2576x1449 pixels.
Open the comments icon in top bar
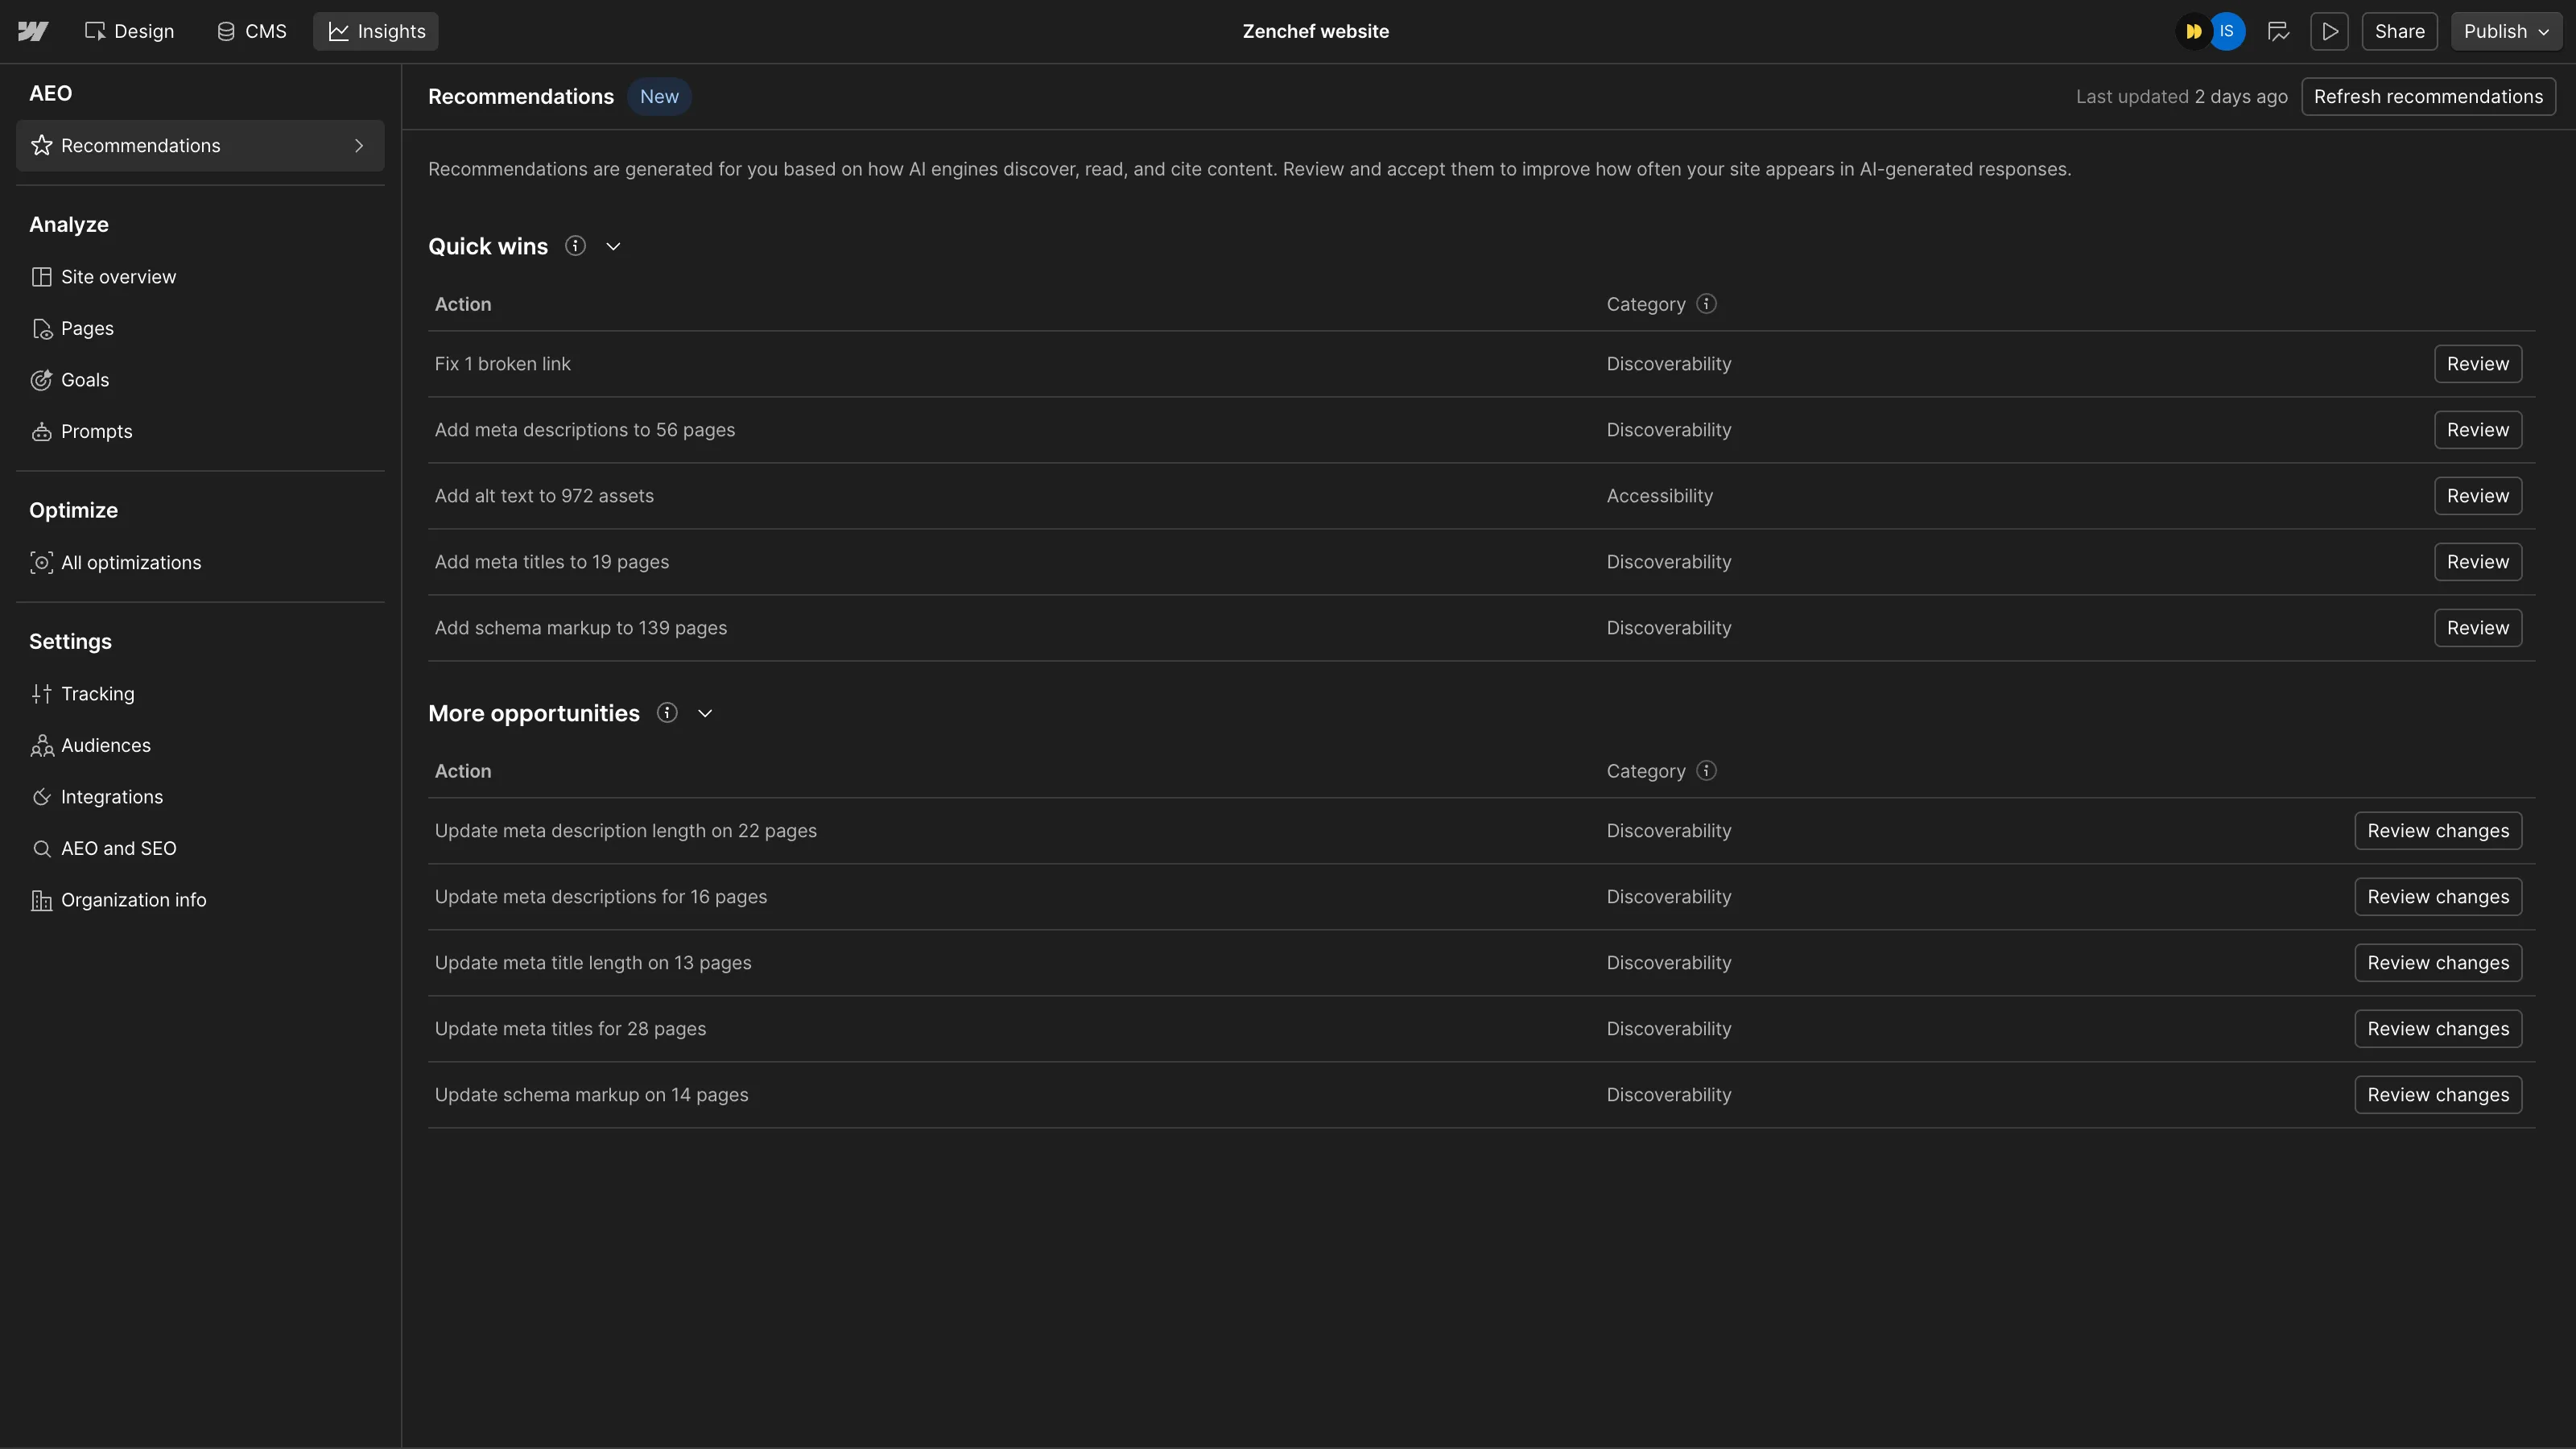click(2278, 31)
